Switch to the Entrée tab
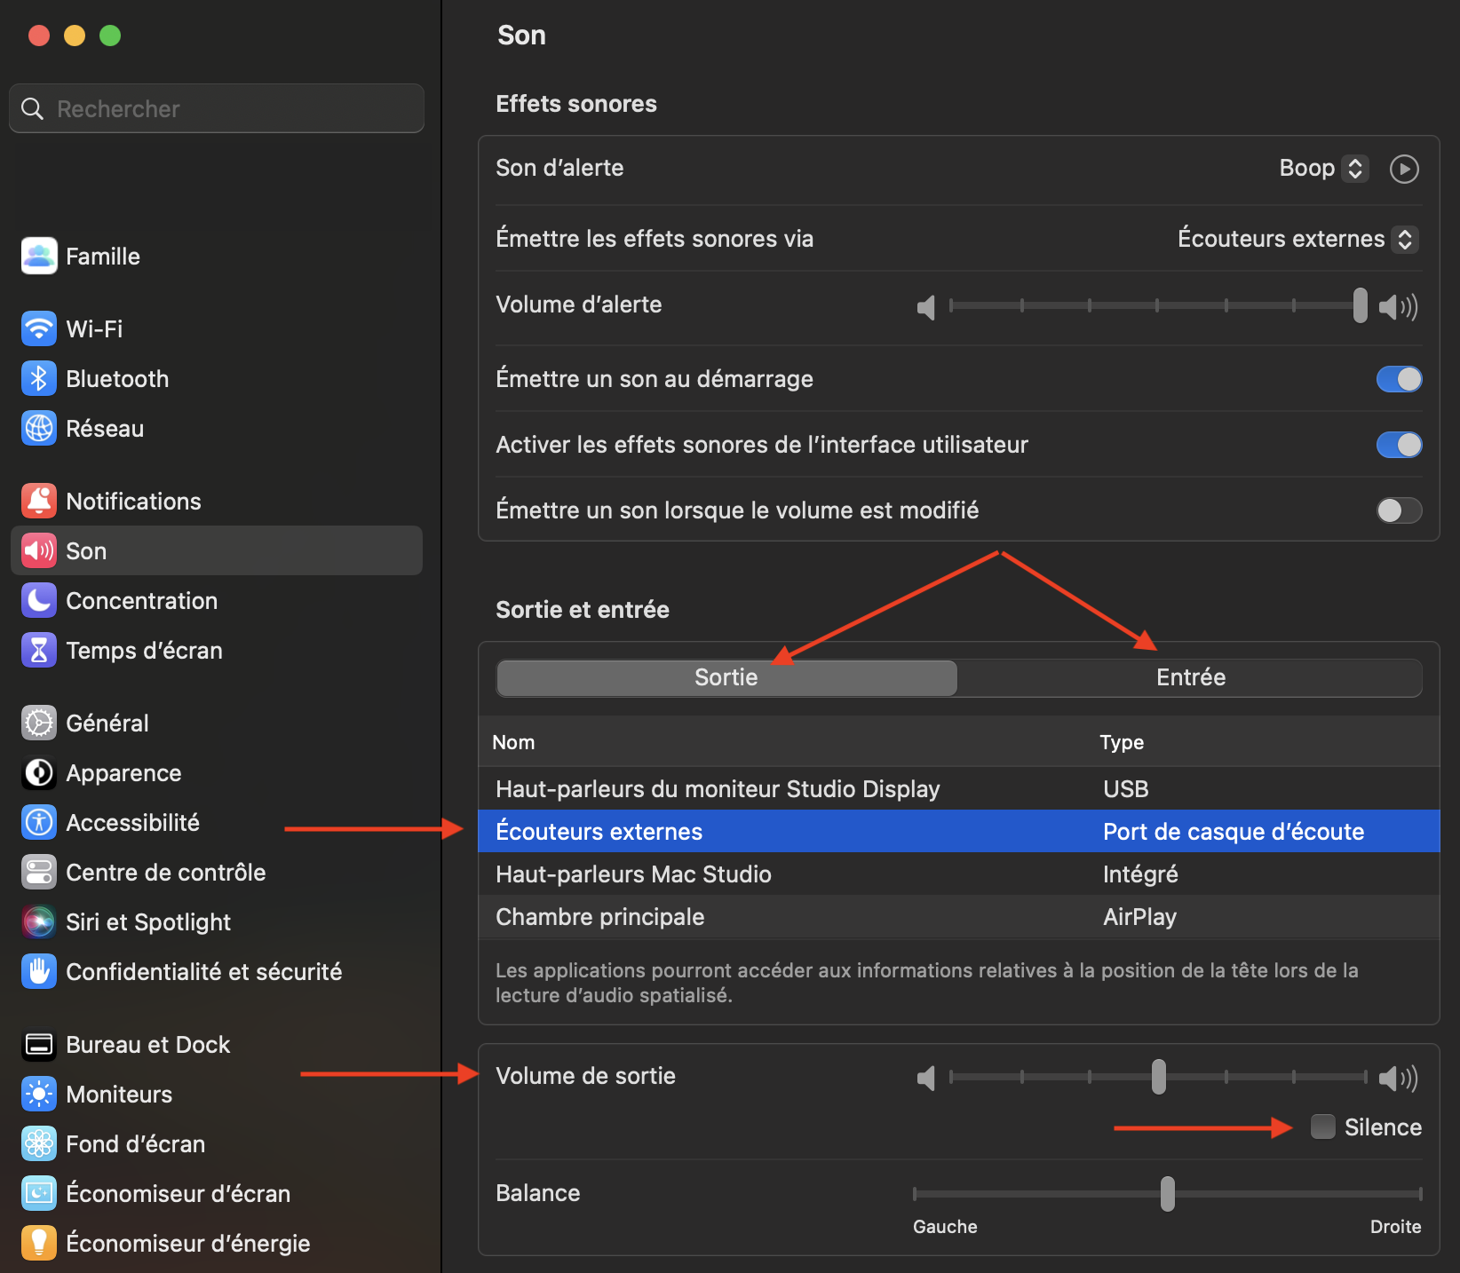Image resolution: width=1460 pixels, height=1273 pixels. pos(1190,678)
